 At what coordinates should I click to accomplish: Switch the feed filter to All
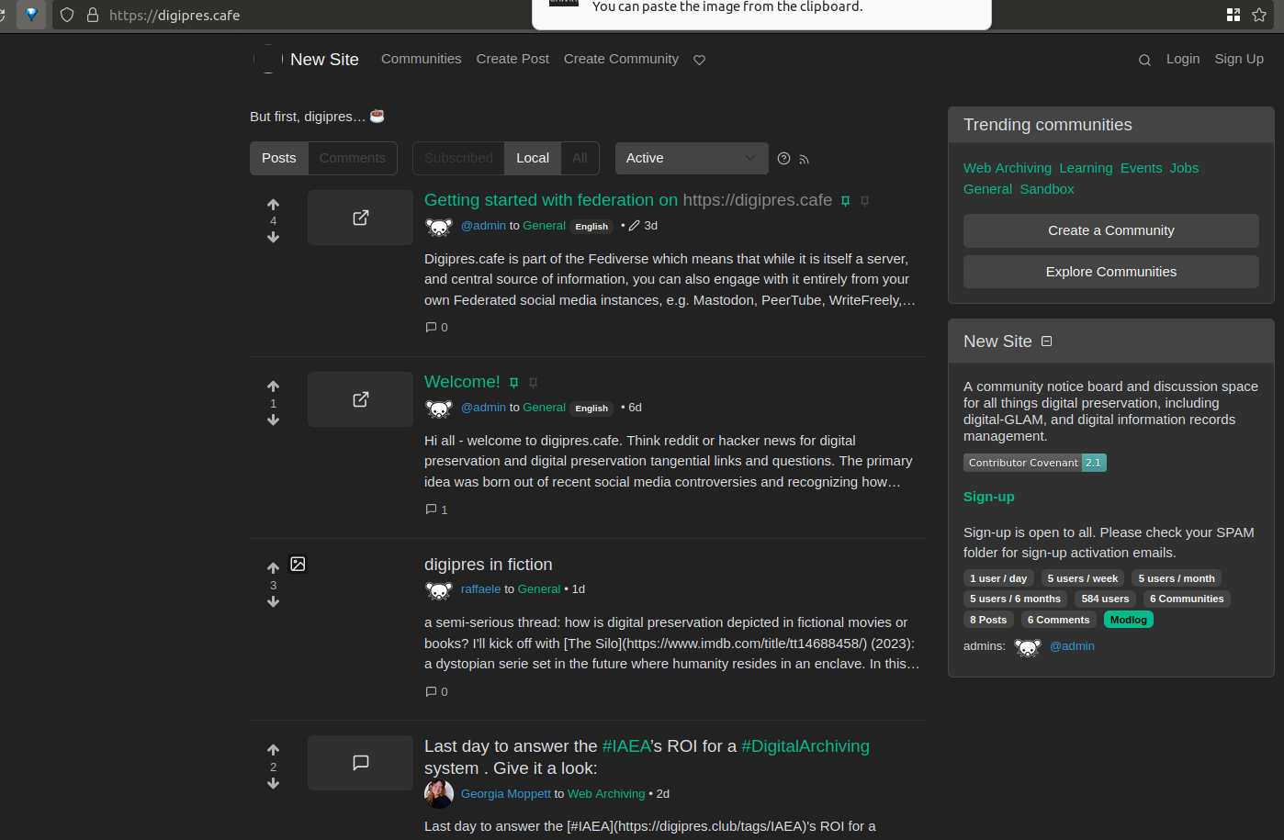580,158
